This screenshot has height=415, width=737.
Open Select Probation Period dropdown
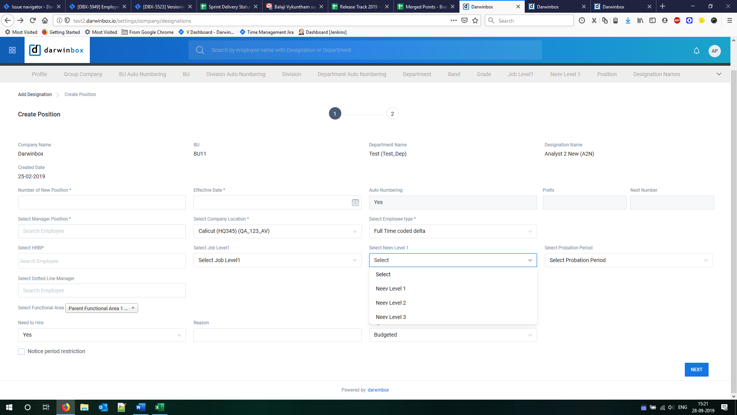click(628, 260)
